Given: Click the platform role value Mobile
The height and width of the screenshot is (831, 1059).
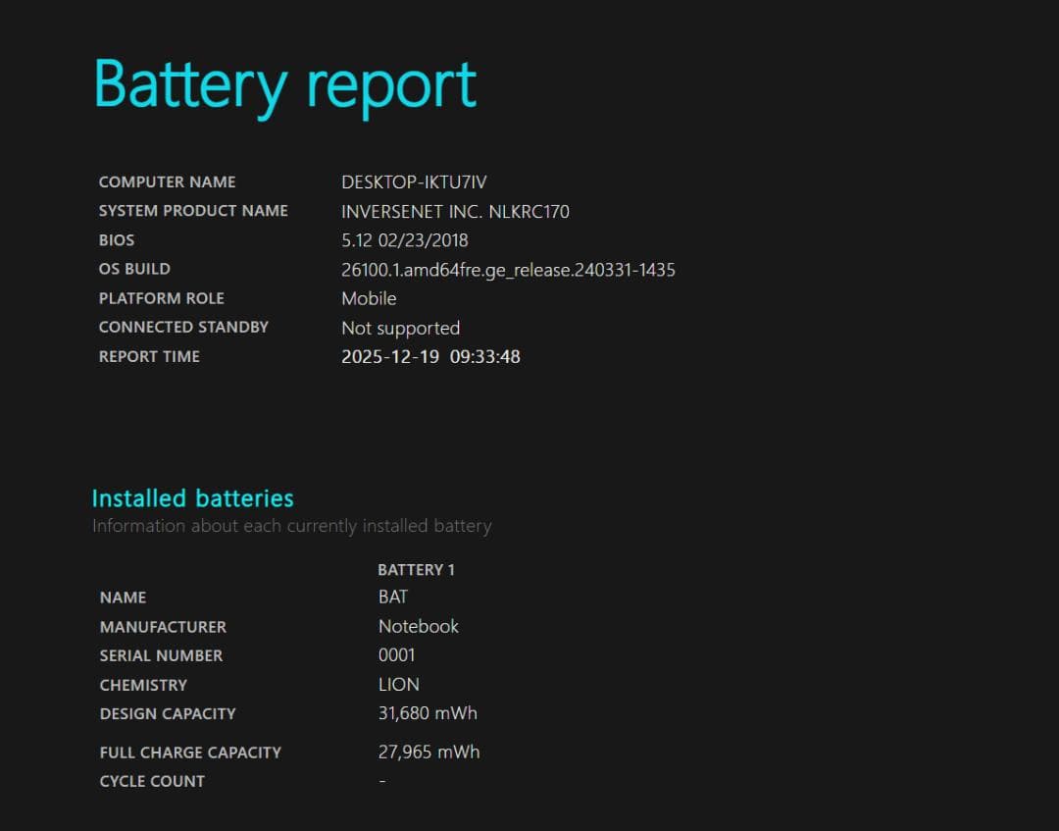Looking at the screenshot, I should (369, 298).
